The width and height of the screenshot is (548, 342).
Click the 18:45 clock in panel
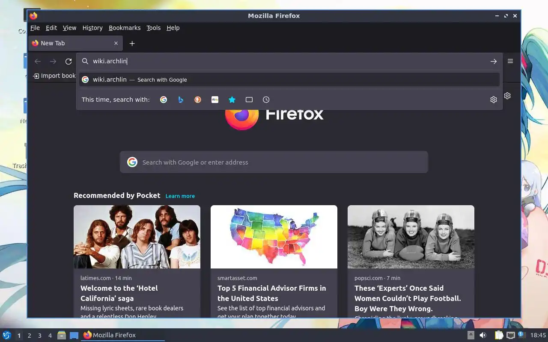point(538,335)
